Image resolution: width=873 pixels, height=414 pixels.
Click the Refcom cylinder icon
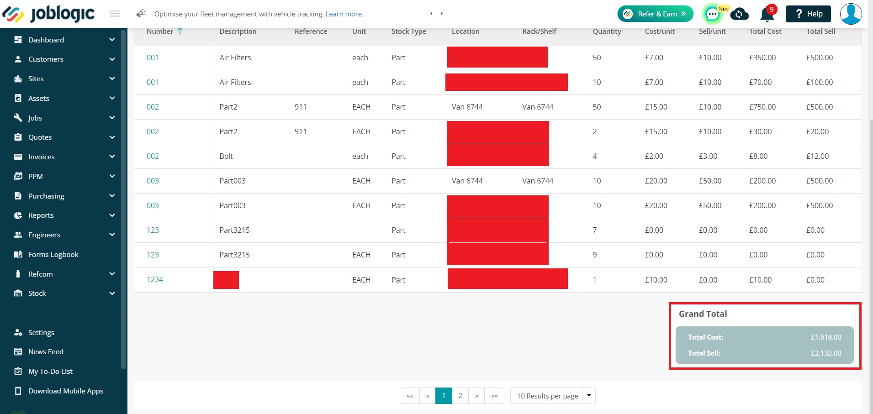point(18,274)
